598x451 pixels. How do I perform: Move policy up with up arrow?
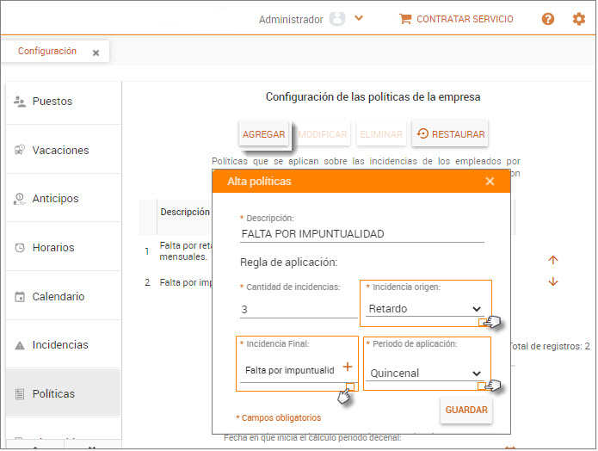pos(553,260)
